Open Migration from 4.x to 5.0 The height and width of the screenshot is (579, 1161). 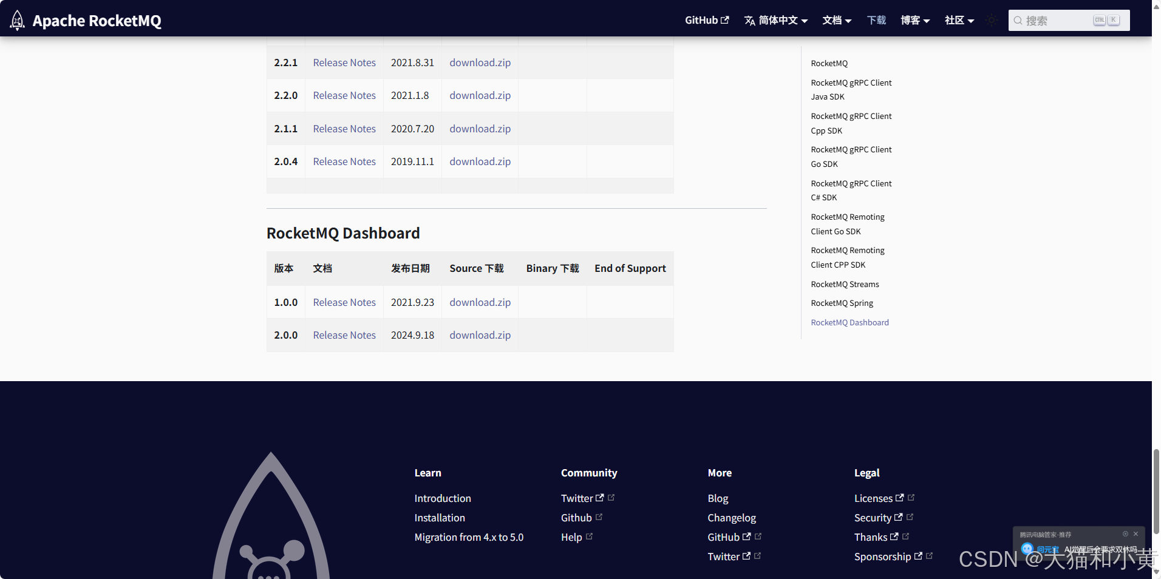(469, 537)
